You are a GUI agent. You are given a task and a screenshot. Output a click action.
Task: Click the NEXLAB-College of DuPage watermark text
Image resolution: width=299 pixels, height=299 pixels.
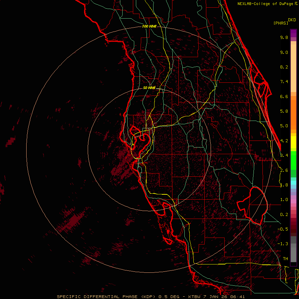(265, 4)
